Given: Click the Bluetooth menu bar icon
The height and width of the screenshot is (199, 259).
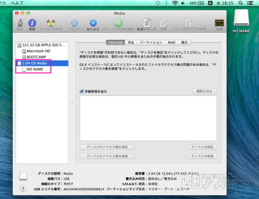Looking at the screenshot, I should pos(166,3).
